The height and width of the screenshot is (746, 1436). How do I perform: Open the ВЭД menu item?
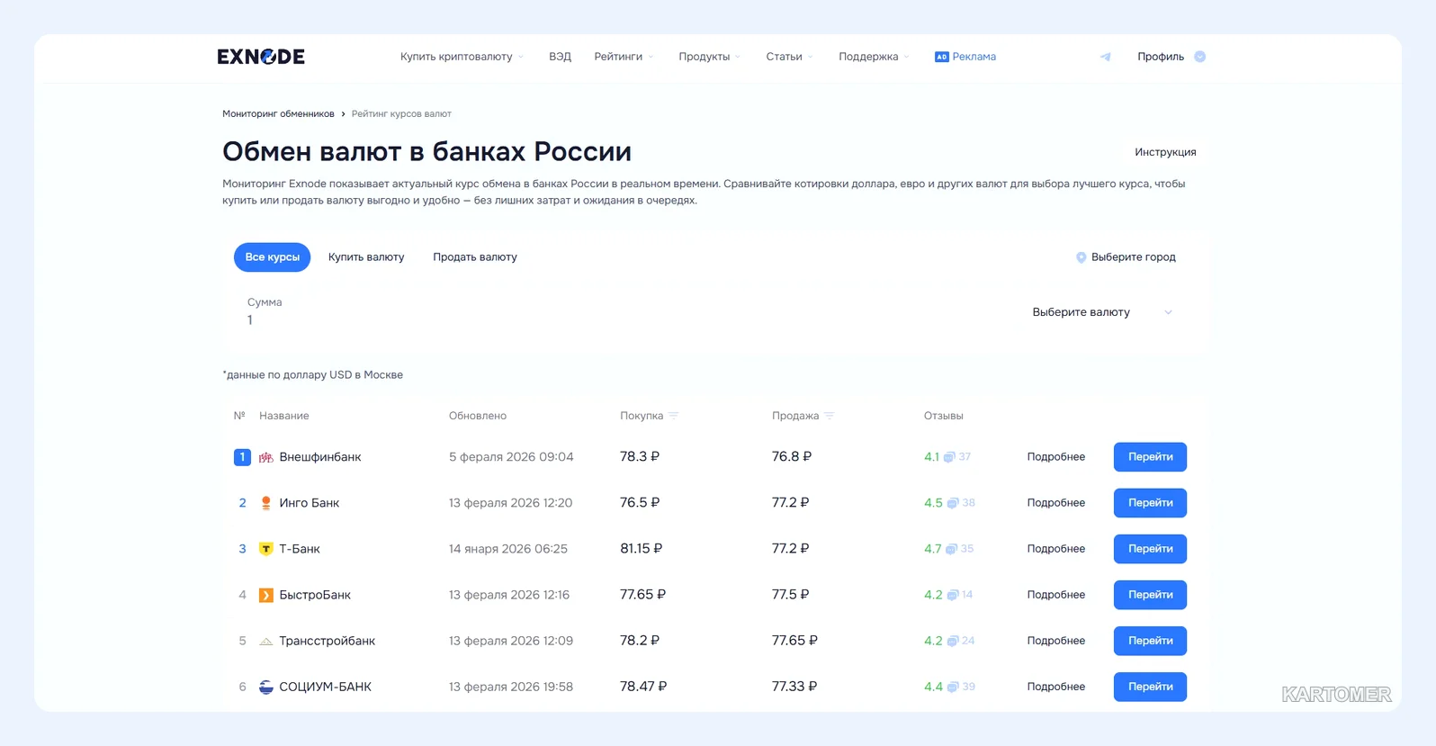click(x=560, y=57)
